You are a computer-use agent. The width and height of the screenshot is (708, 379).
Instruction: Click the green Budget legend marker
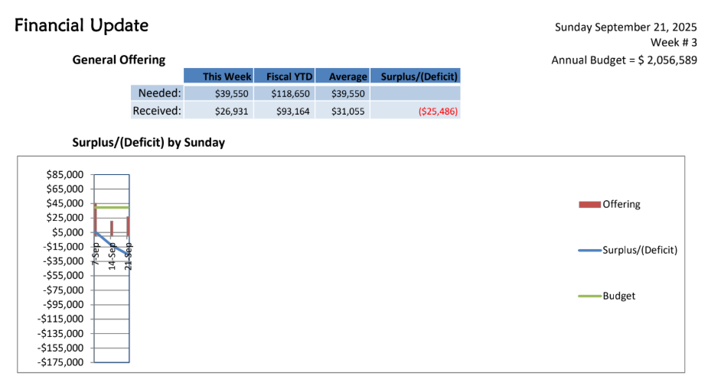(x=589, y=296)
